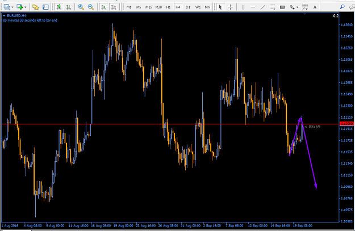
Task: Select the Bar chart type
Action: pyautogui.click(x=69, y=7)
